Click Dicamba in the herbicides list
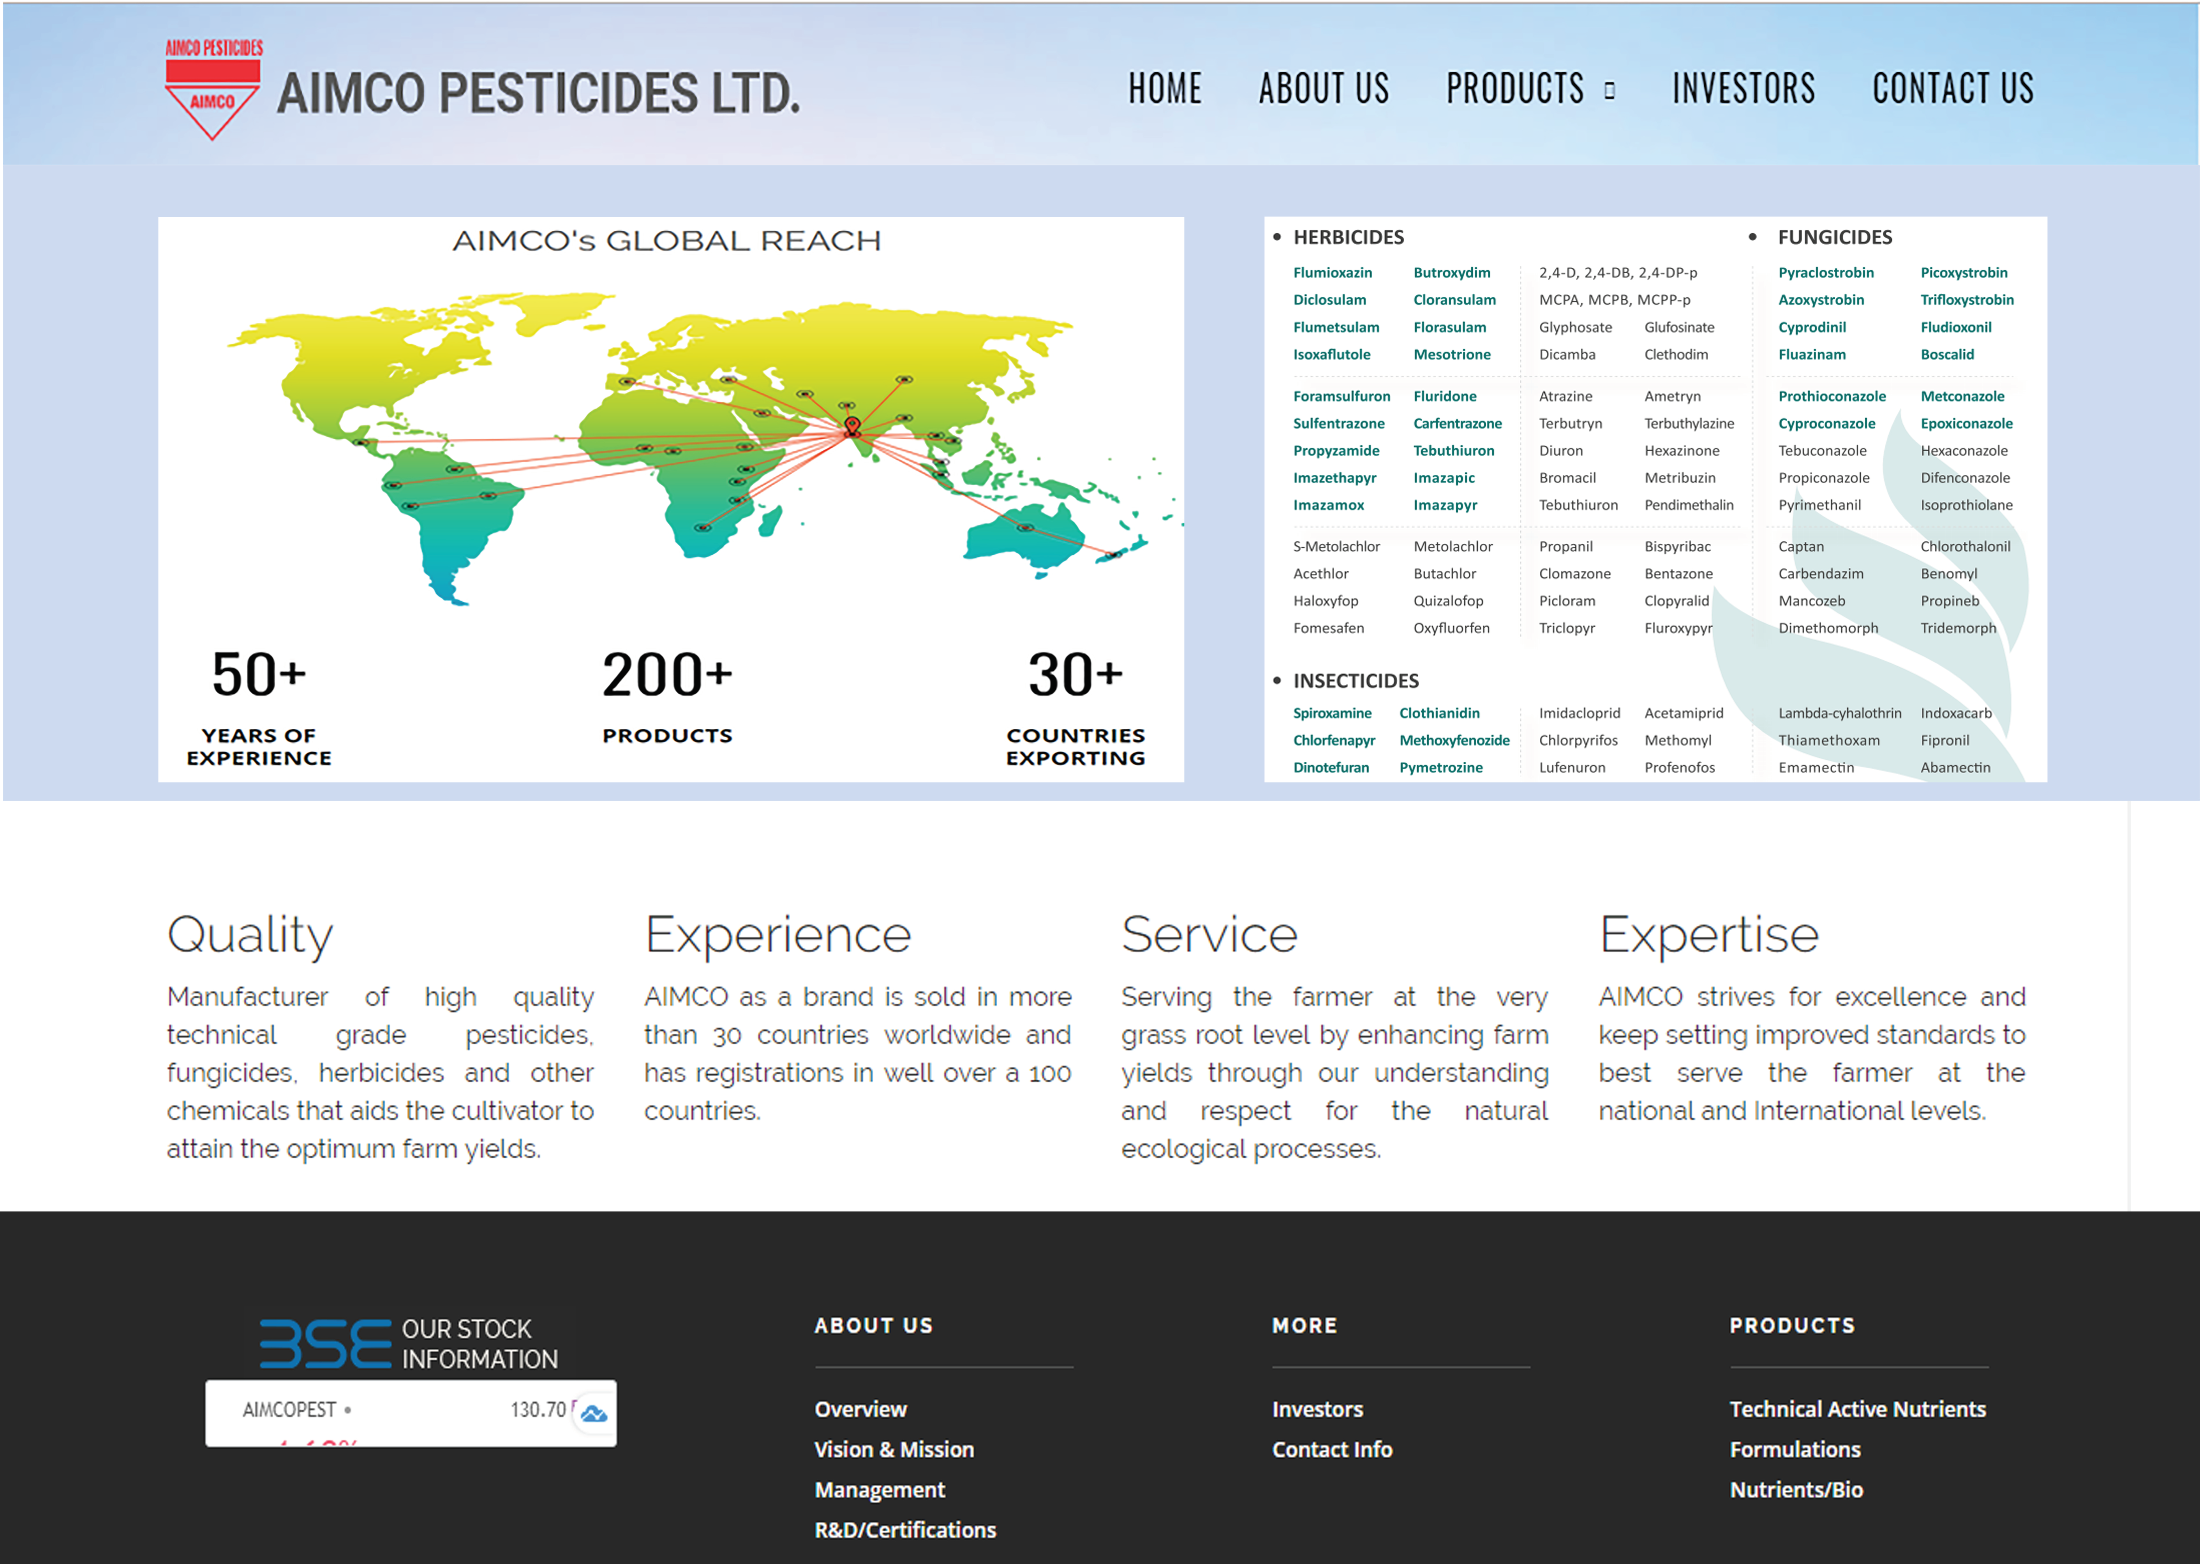The height and width of the screenshot is (1564, 2200). click(x=1567, y=354)
